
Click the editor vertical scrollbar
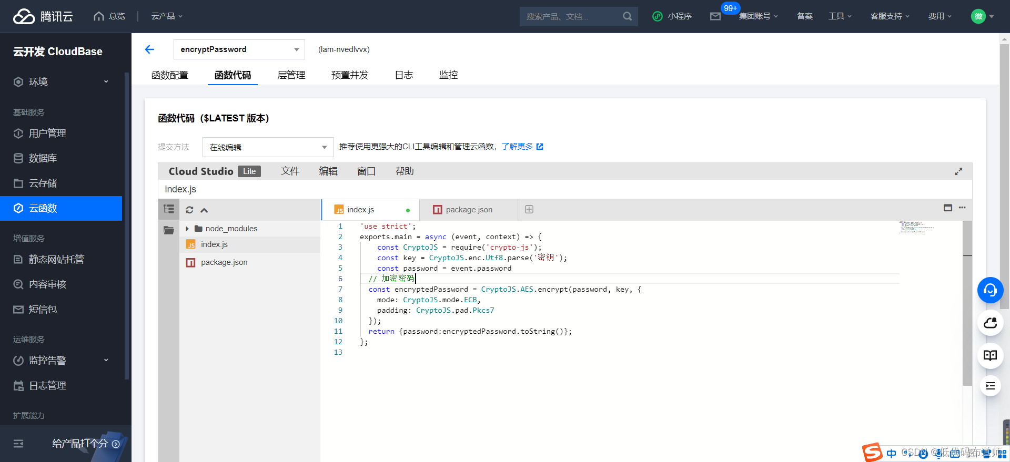[x=967, y=303]
